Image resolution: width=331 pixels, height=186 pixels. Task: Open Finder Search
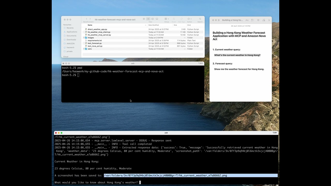(x=200, y=19)
